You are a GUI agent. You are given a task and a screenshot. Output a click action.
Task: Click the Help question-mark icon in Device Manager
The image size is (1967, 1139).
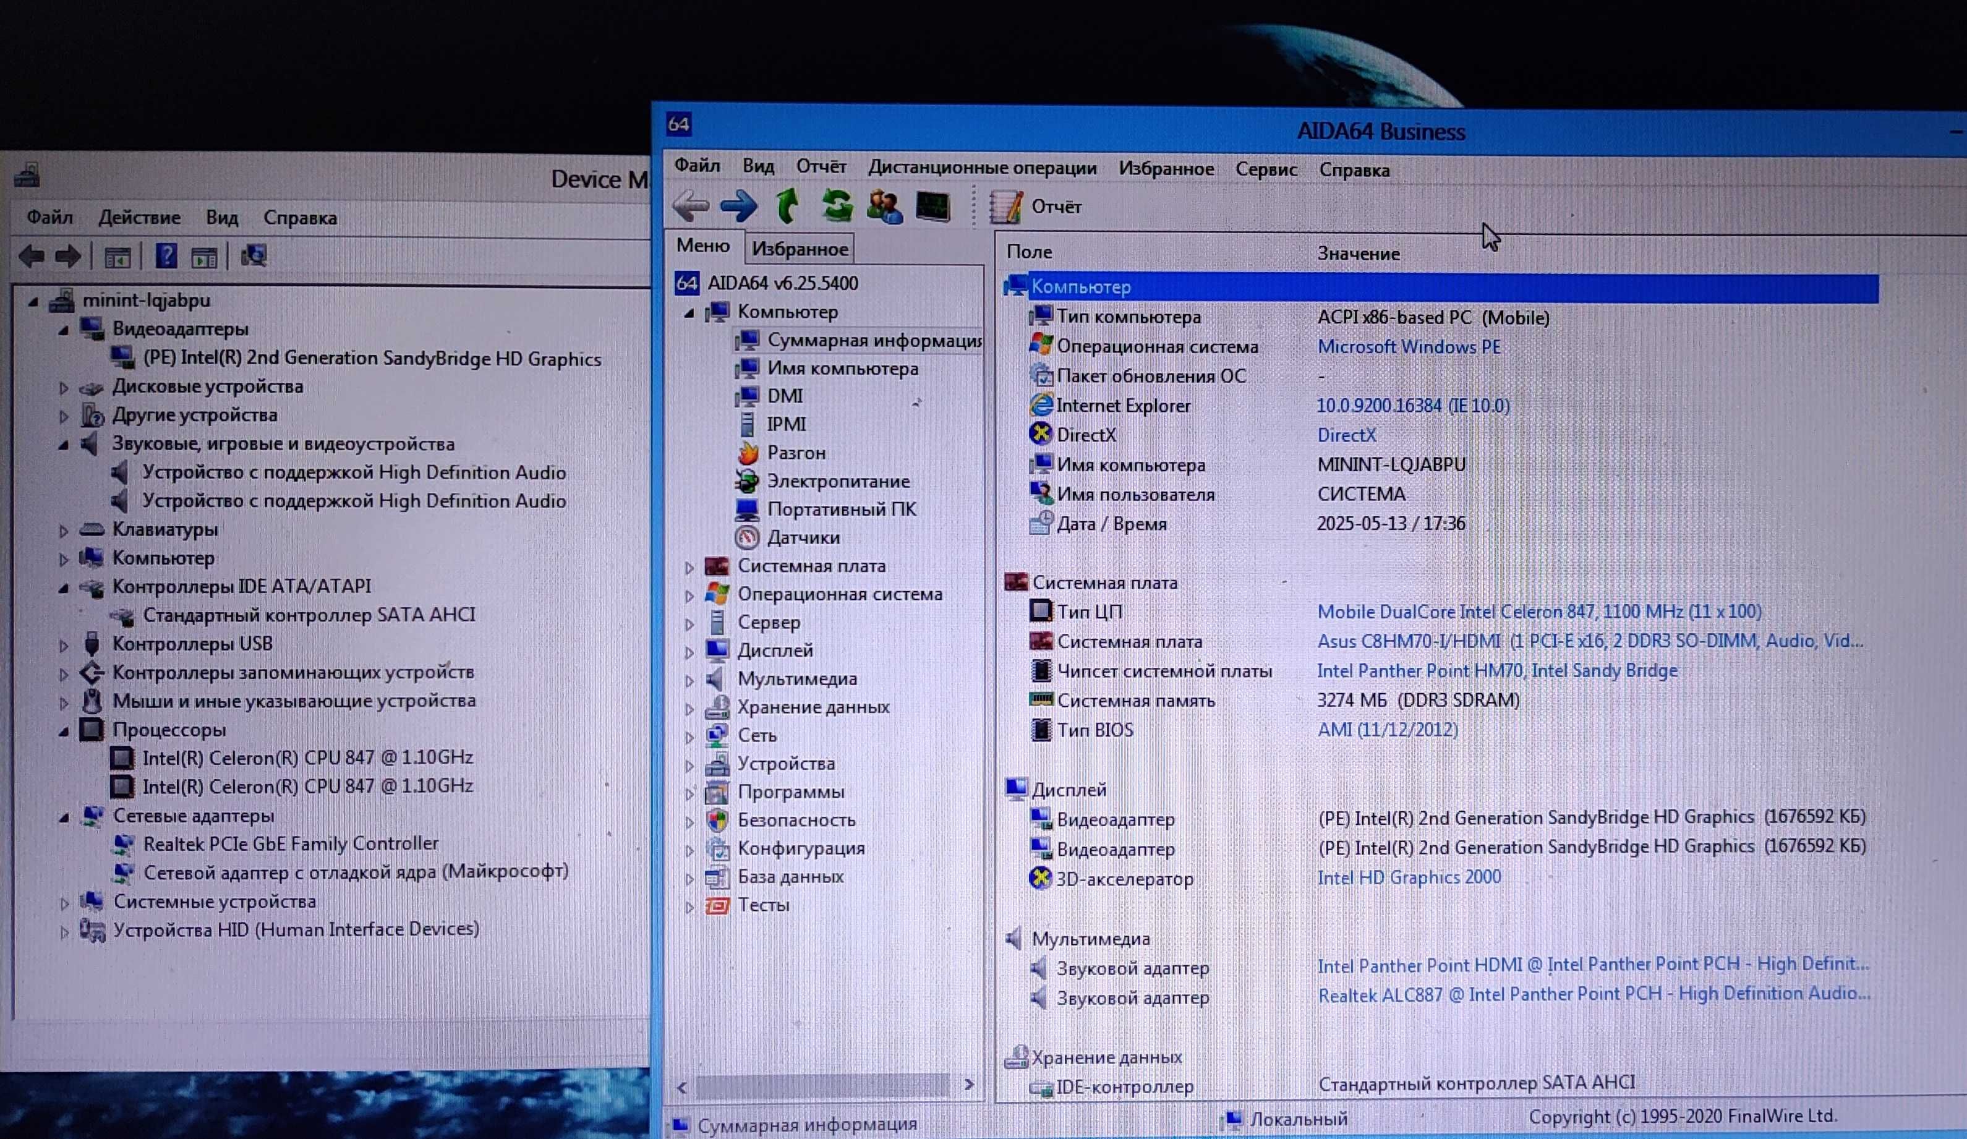(166, 256)
